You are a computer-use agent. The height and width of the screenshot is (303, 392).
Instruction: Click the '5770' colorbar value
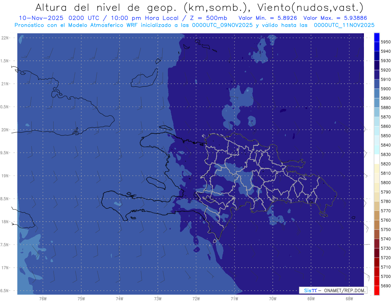click(x=385, y=211)
